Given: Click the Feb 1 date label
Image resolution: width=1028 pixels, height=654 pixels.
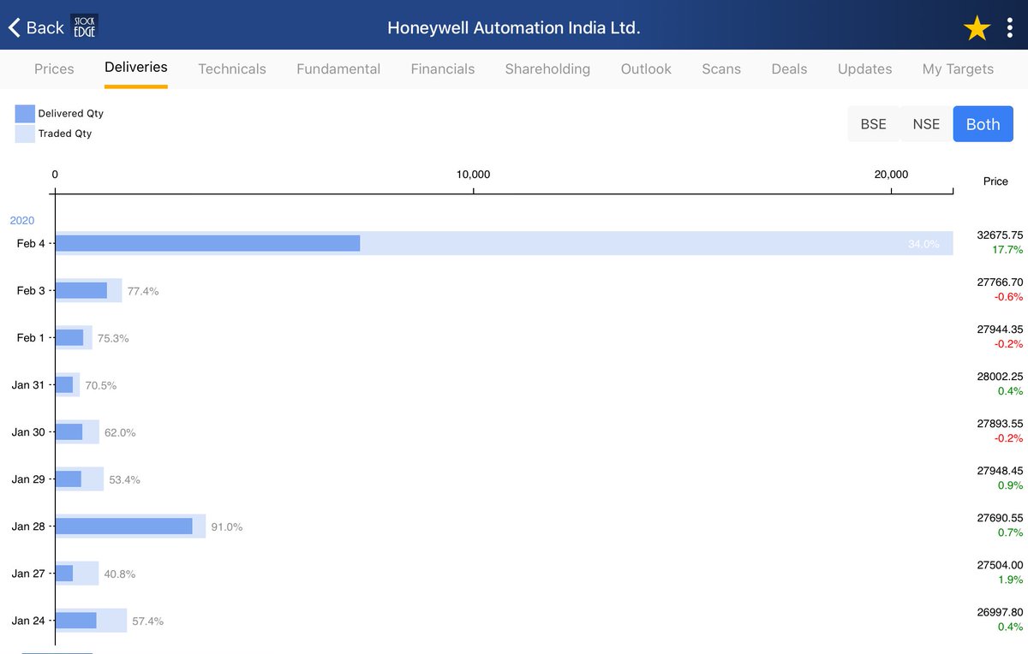Looking at the screenshot, I should [x=31, y=337].
